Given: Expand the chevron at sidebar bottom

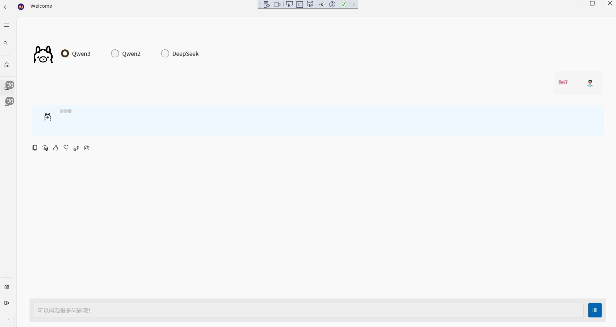Looking at the screenshot, I should click(x=8, y=319).
